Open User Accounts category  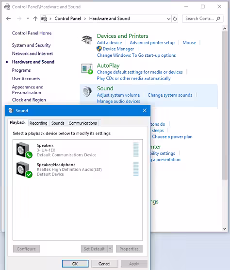(26, 79)
